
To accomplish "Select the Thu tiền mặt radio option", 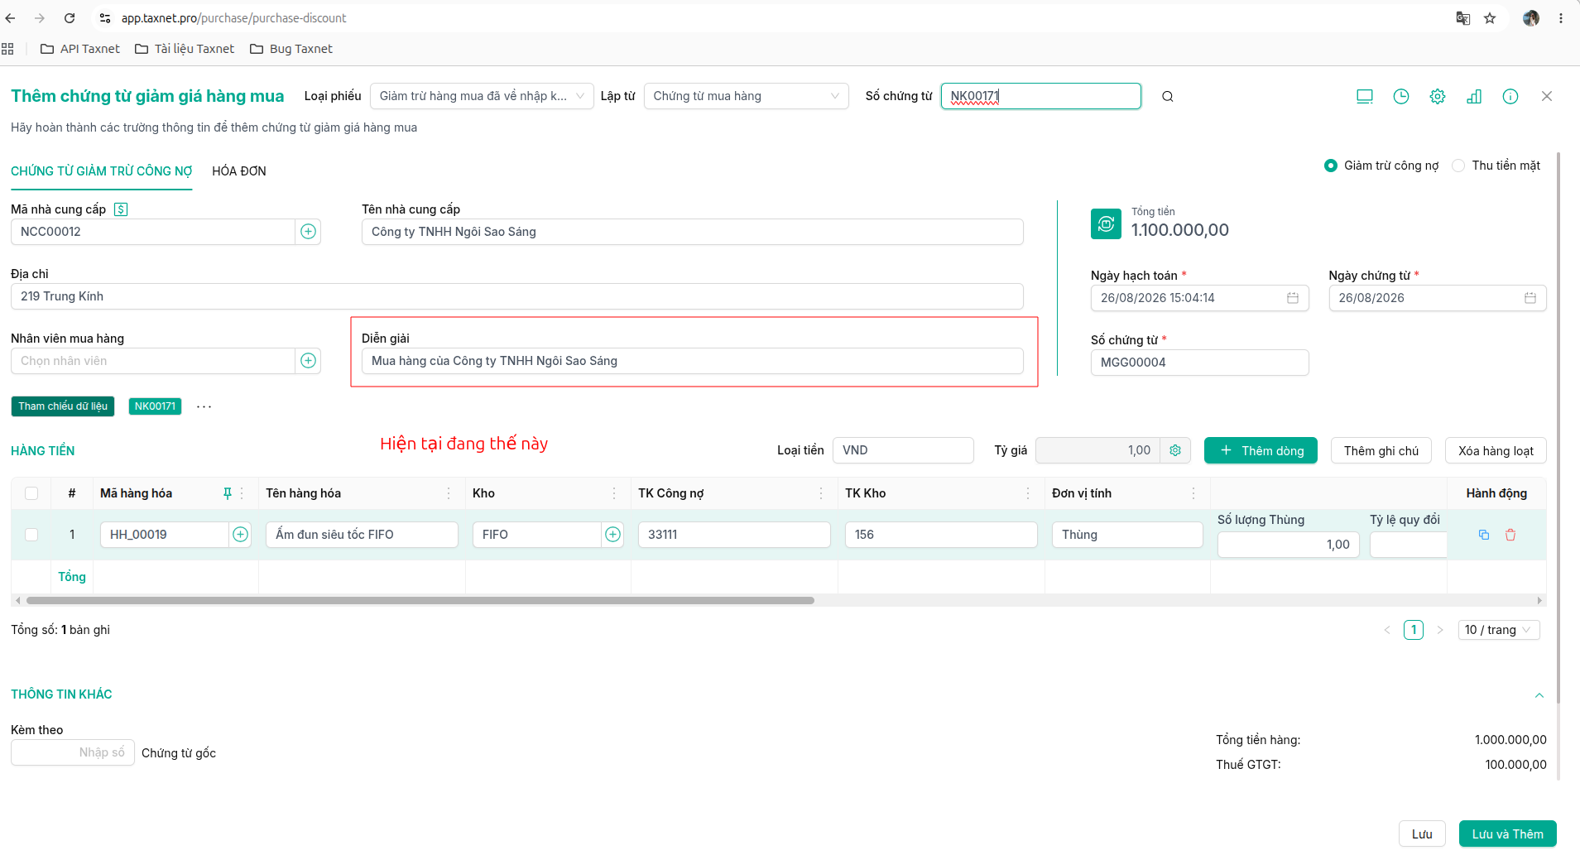I will click(1458, 166).
